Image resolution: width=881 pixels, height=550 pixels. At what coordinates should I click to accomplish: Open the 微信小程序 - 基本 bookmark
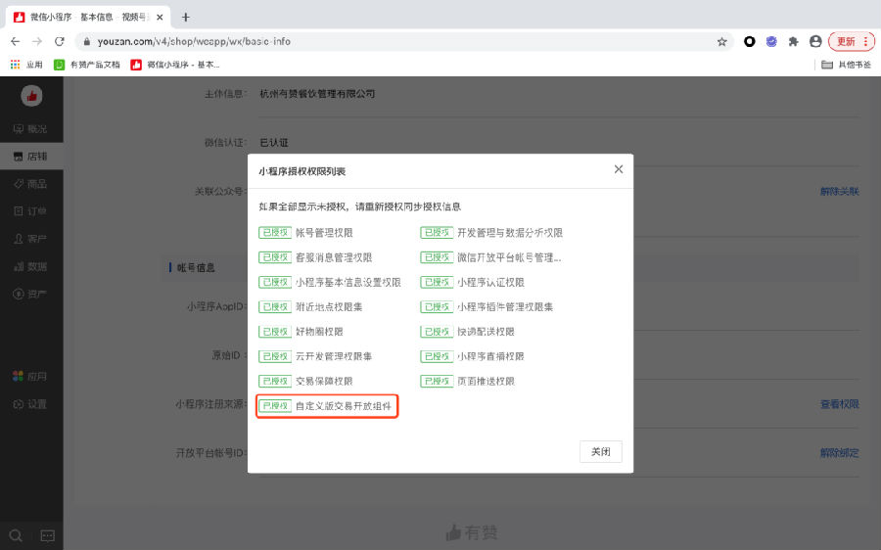pyautogui.click(x=175, y=65)
